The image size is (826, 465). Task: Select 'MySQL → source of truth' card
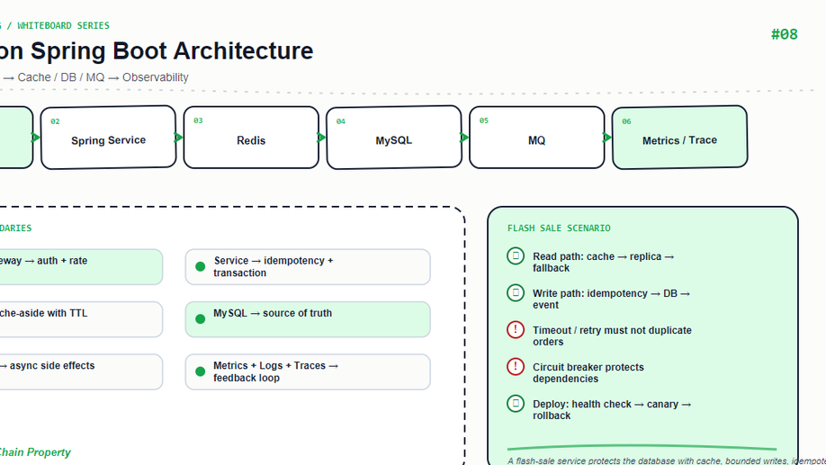point(308,319)
